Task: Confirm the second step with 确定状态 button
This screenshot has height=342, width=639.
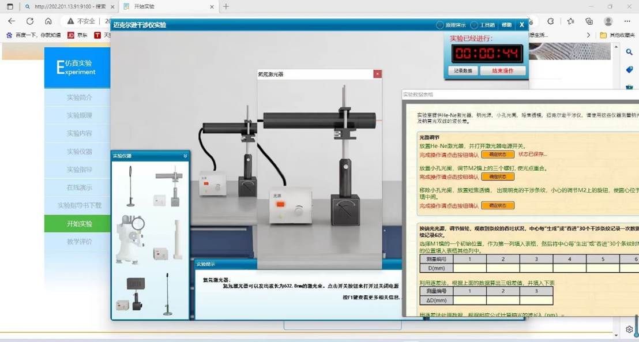Action: point(497,177)
